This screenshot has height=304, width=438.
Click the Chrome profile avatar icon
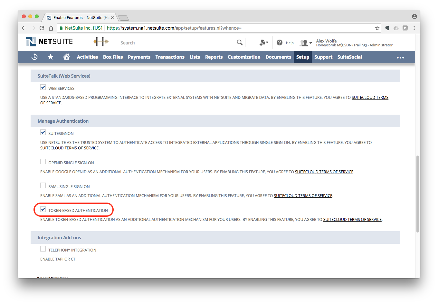coord(414,16)
